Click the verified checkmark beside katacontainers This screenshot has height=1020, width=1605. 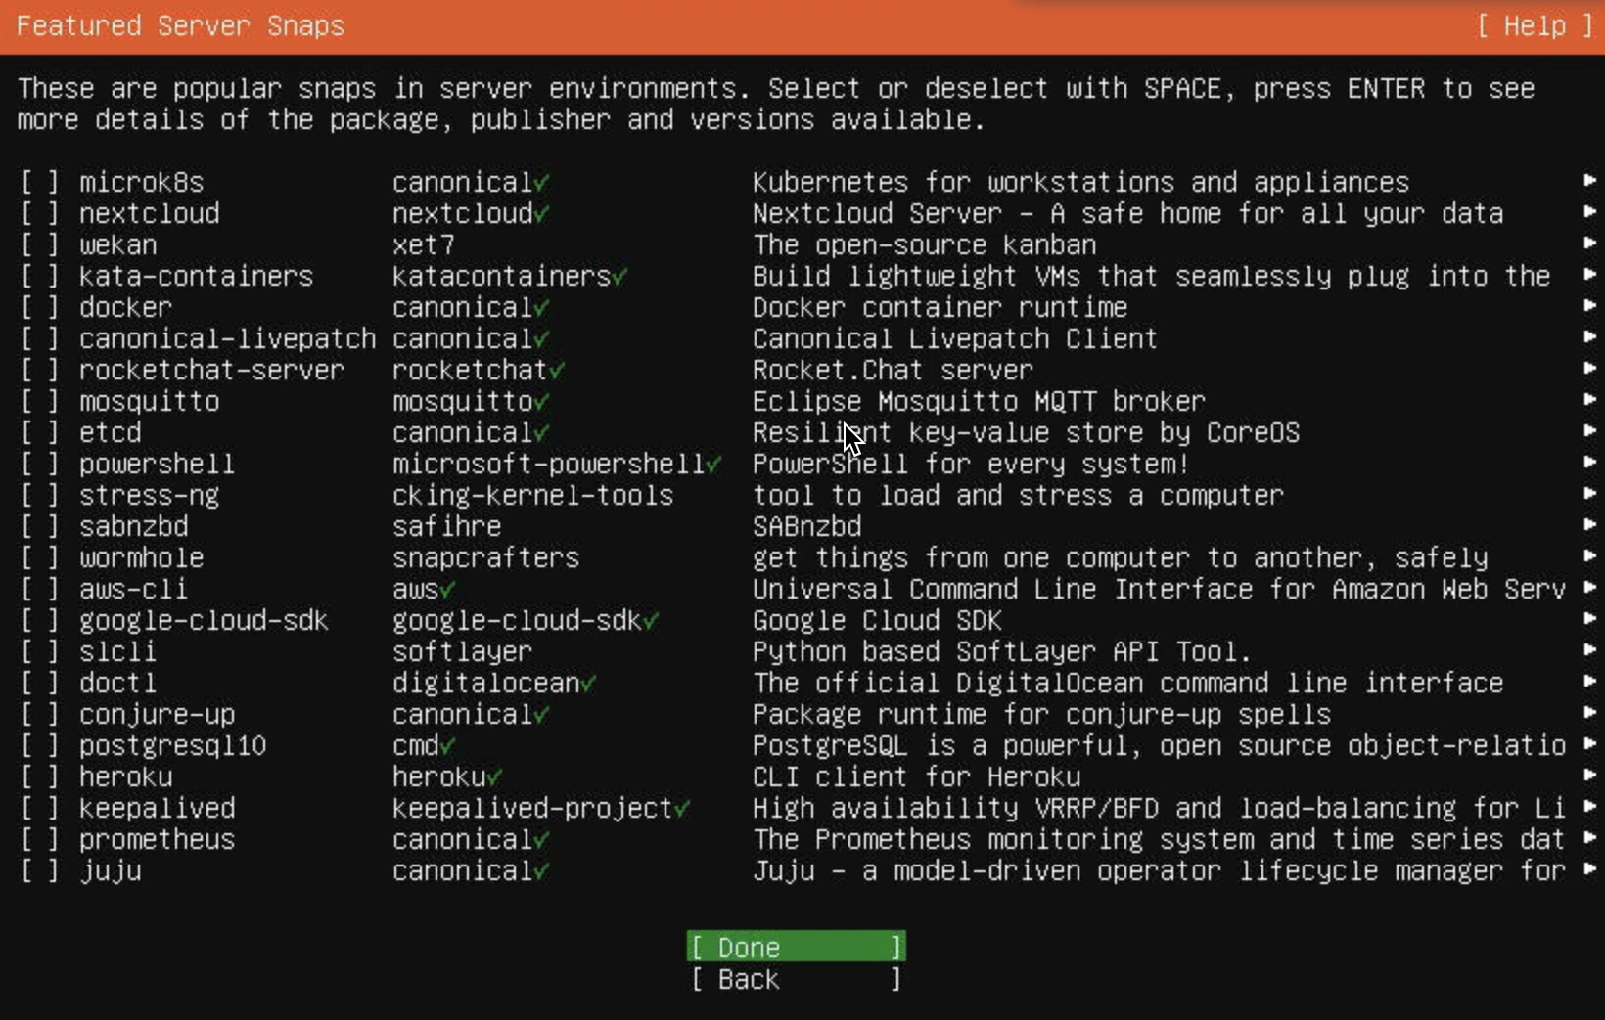(619, 277)
